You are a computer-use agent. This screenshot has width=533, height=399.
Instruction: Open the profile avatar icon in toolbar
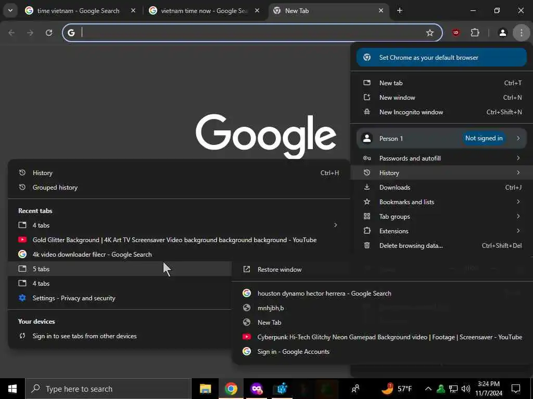coord(502,33)
